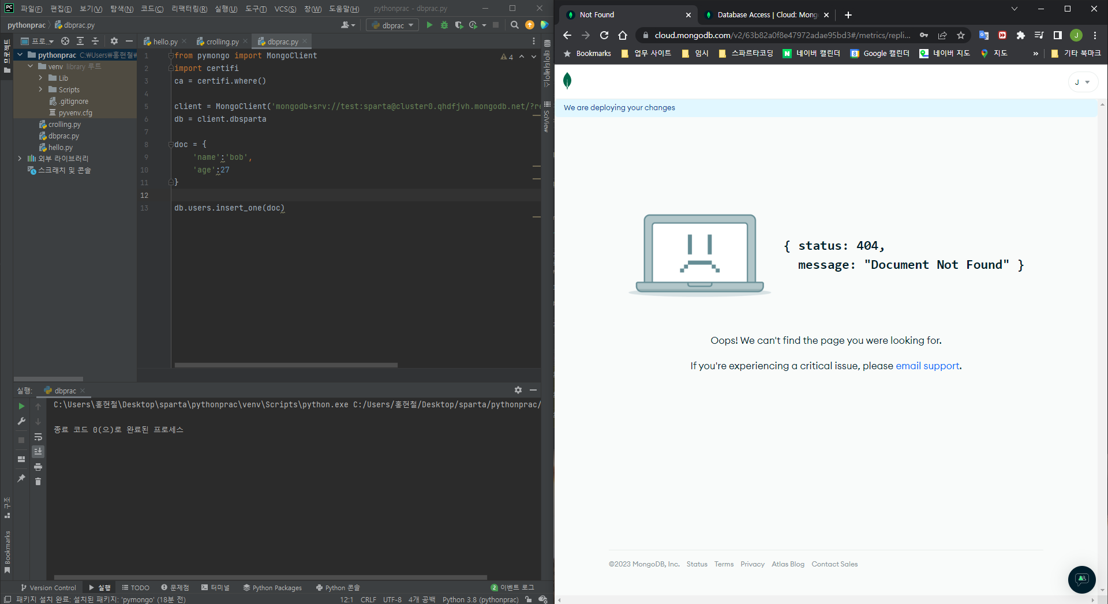Click the email support link
The width and height of the screenshot is (1108, 604).
point(927,366)
